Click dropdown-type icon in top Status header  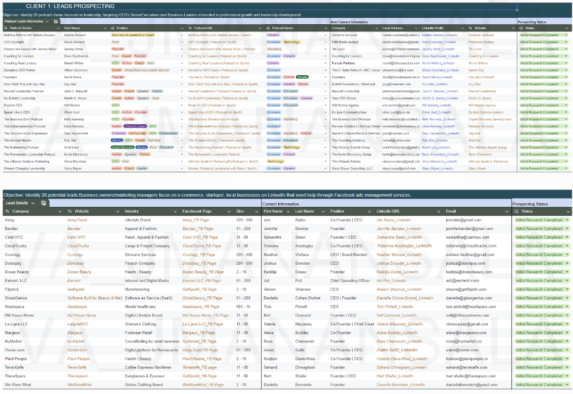pyautogui.click(x=521, y=28)
